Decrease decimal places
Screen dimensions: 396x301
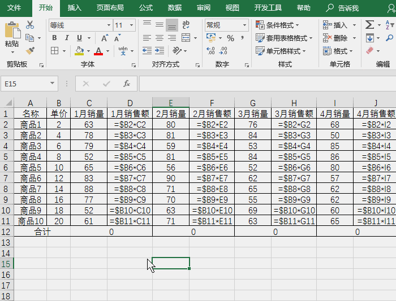223,51
